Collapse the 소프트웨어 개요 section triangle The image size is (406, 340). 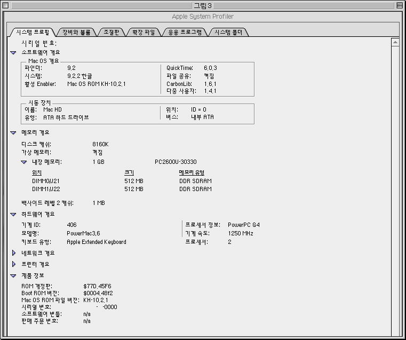13,52
